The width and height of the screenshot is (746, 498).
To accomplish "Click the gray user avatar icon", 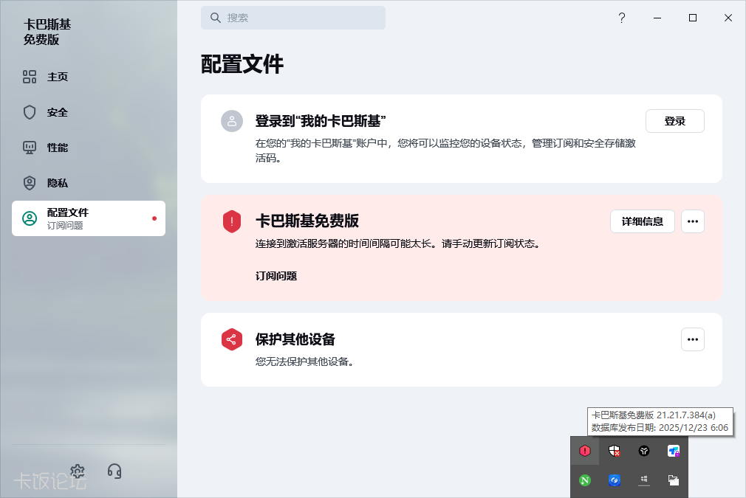I will pos(232,121).
